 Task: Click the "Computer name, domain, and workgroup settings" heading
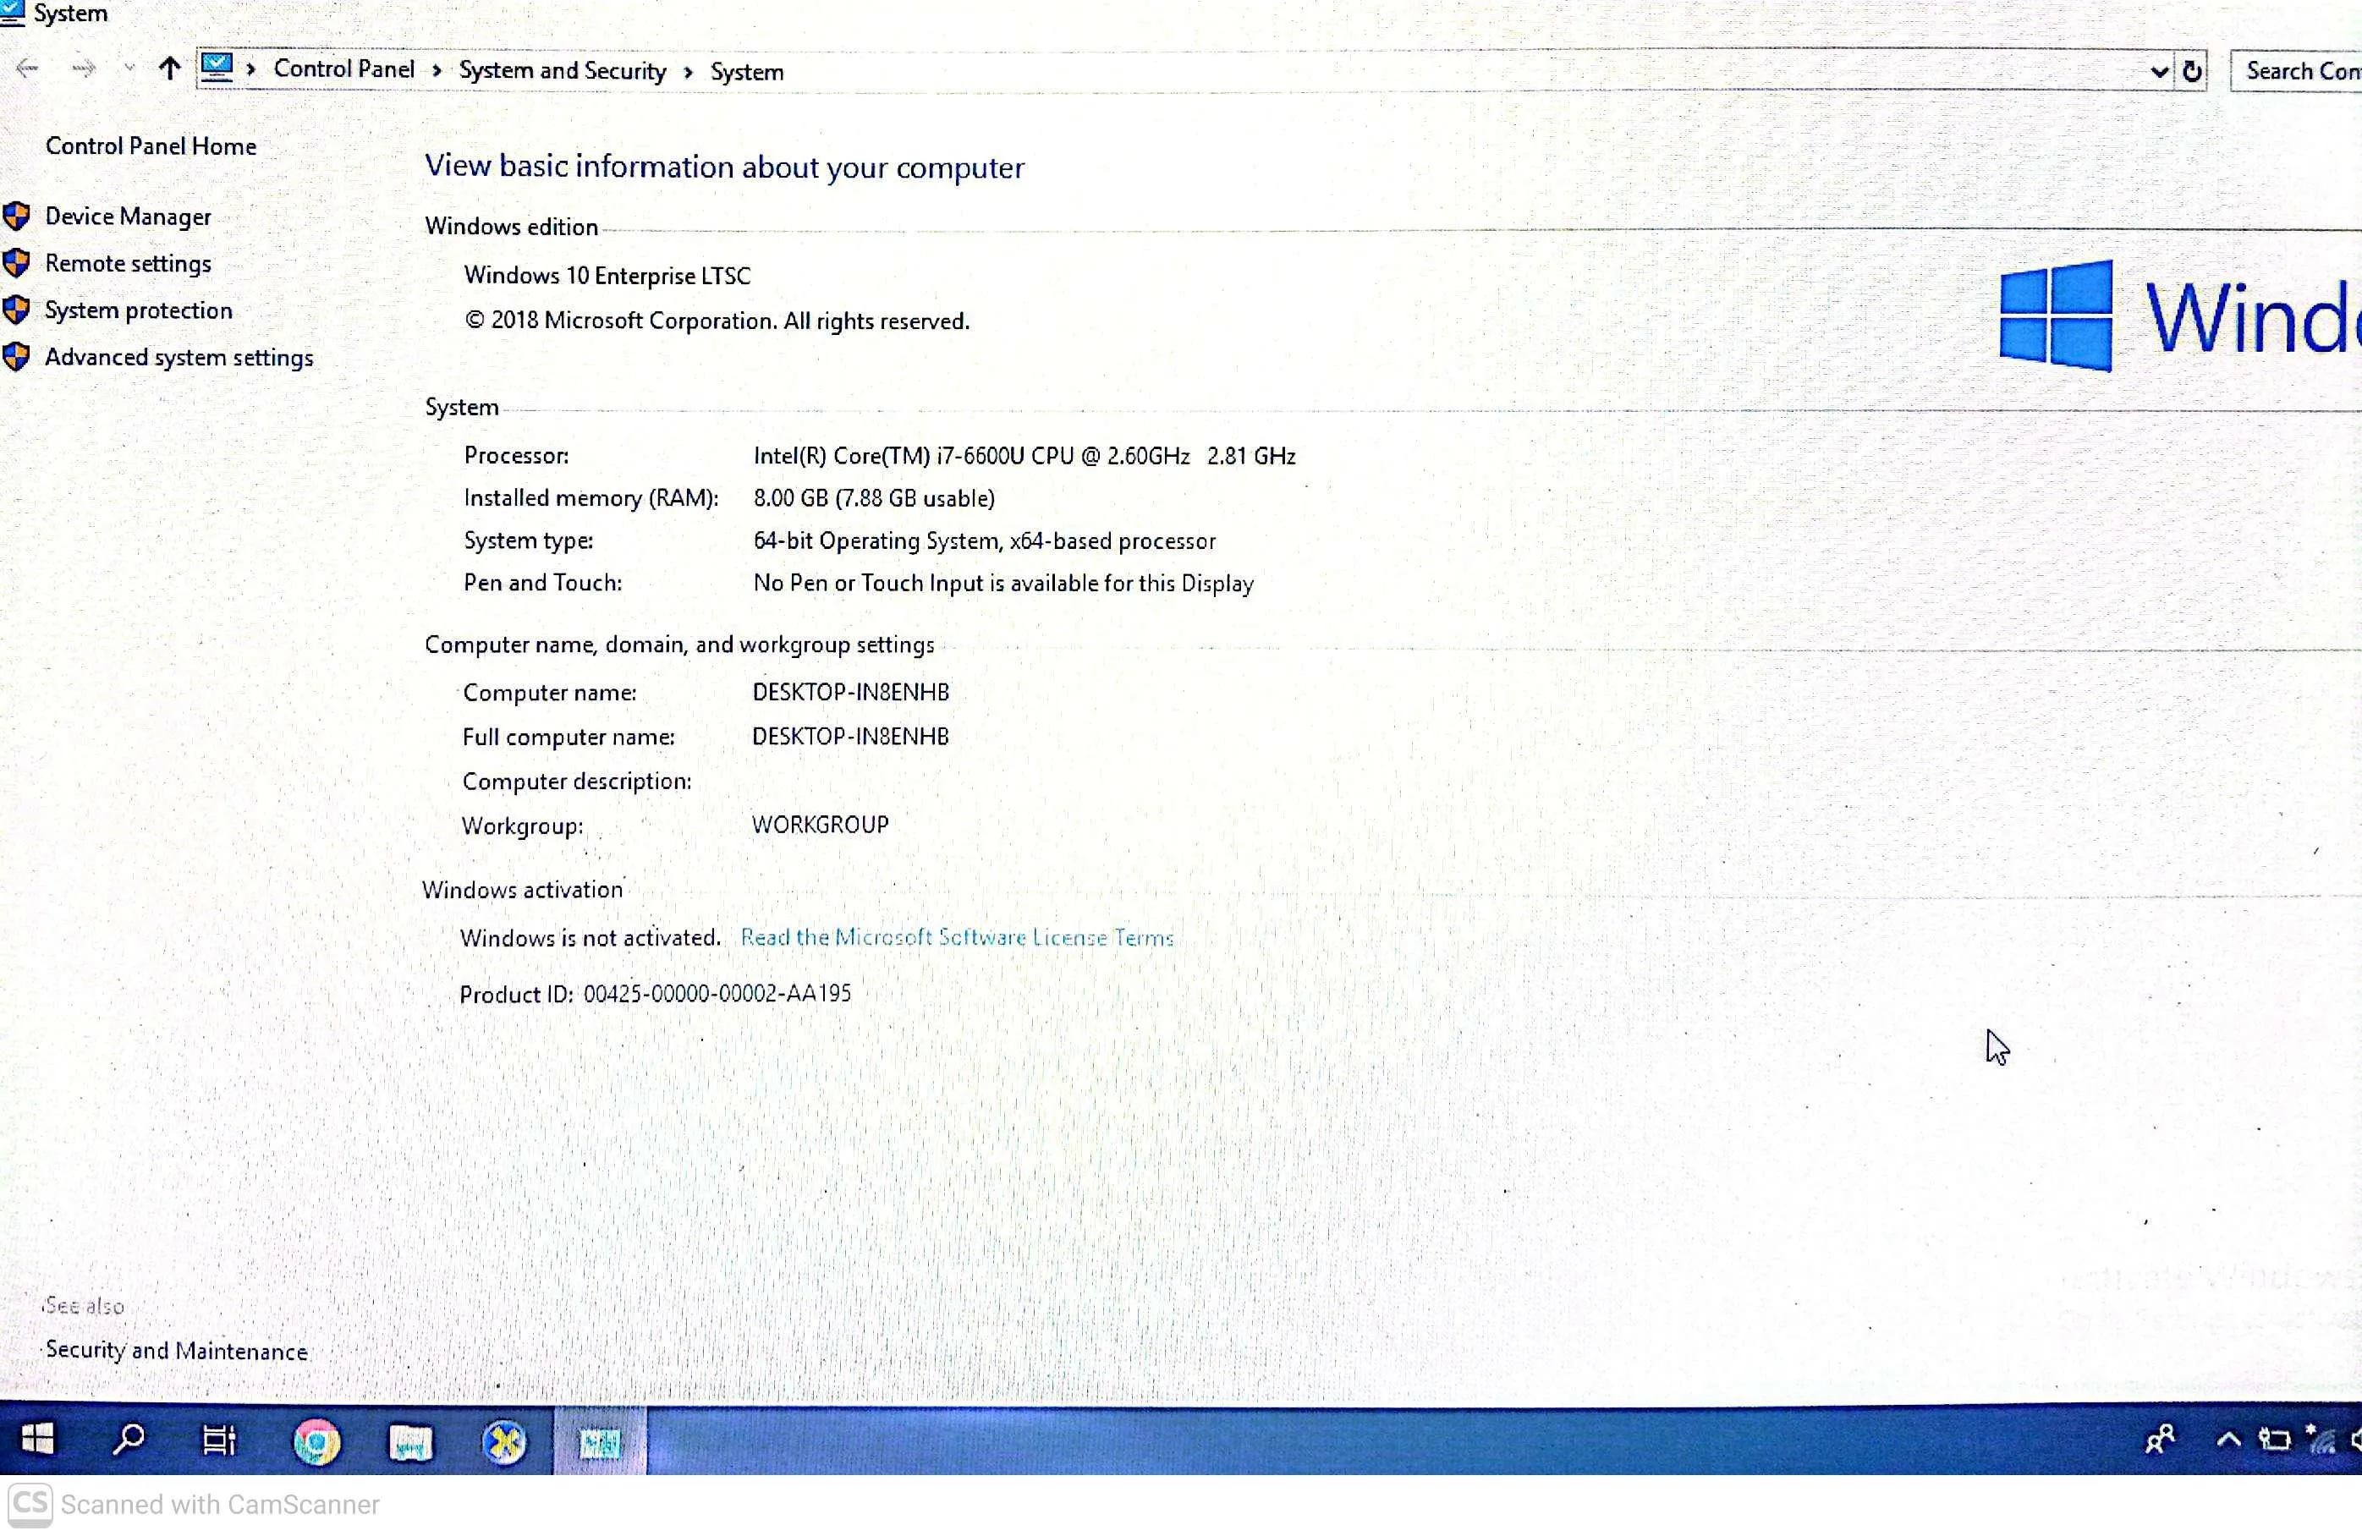pyautogui.click(x=680, y=645)
